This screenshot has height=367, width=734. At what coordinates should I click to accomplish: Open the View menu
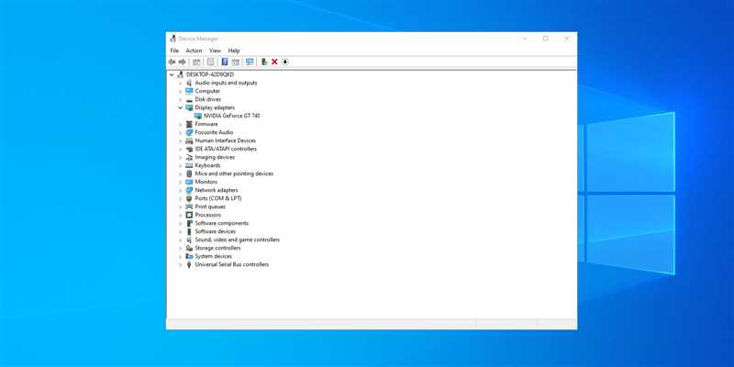pyautogui.click(x=215, y=50)
